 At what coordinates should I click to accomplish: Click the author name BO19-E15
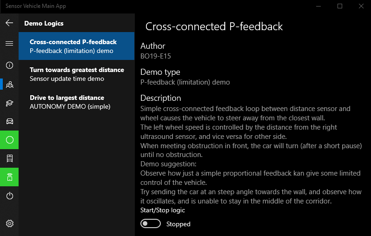pos(156,56)
